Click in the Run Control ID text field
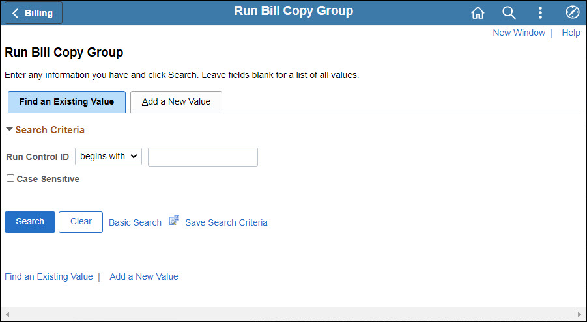This screenshot has width=587, height=322. [x=203, y=157]
